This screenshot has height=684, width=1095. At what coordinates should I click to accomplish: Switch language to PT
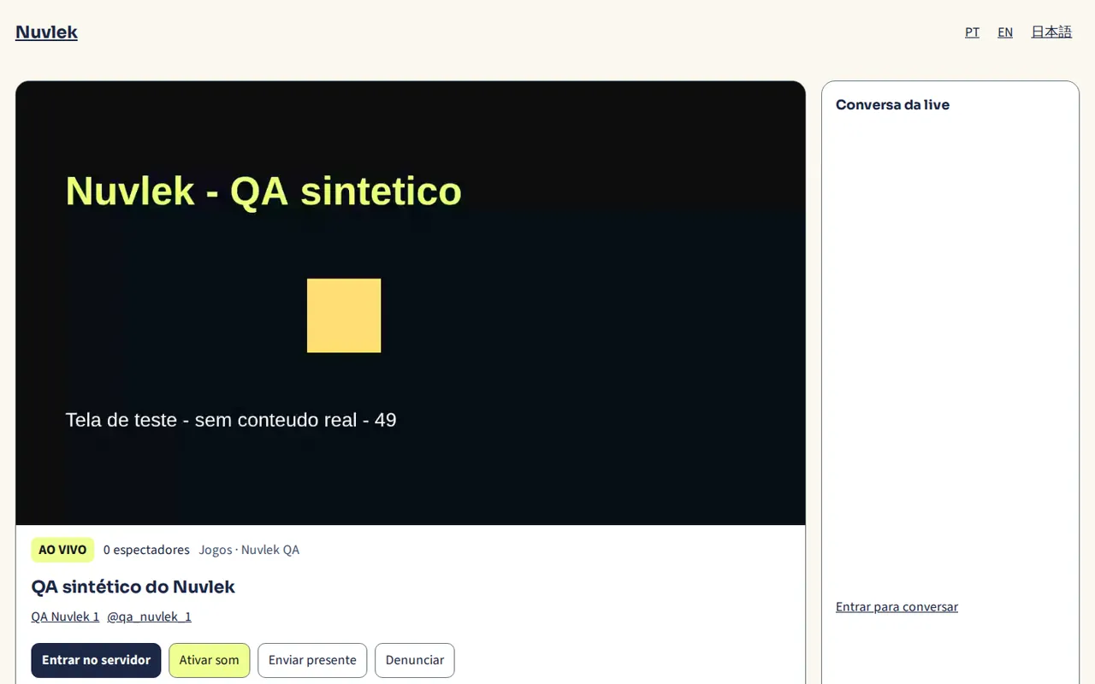click(x=972, y=32)
